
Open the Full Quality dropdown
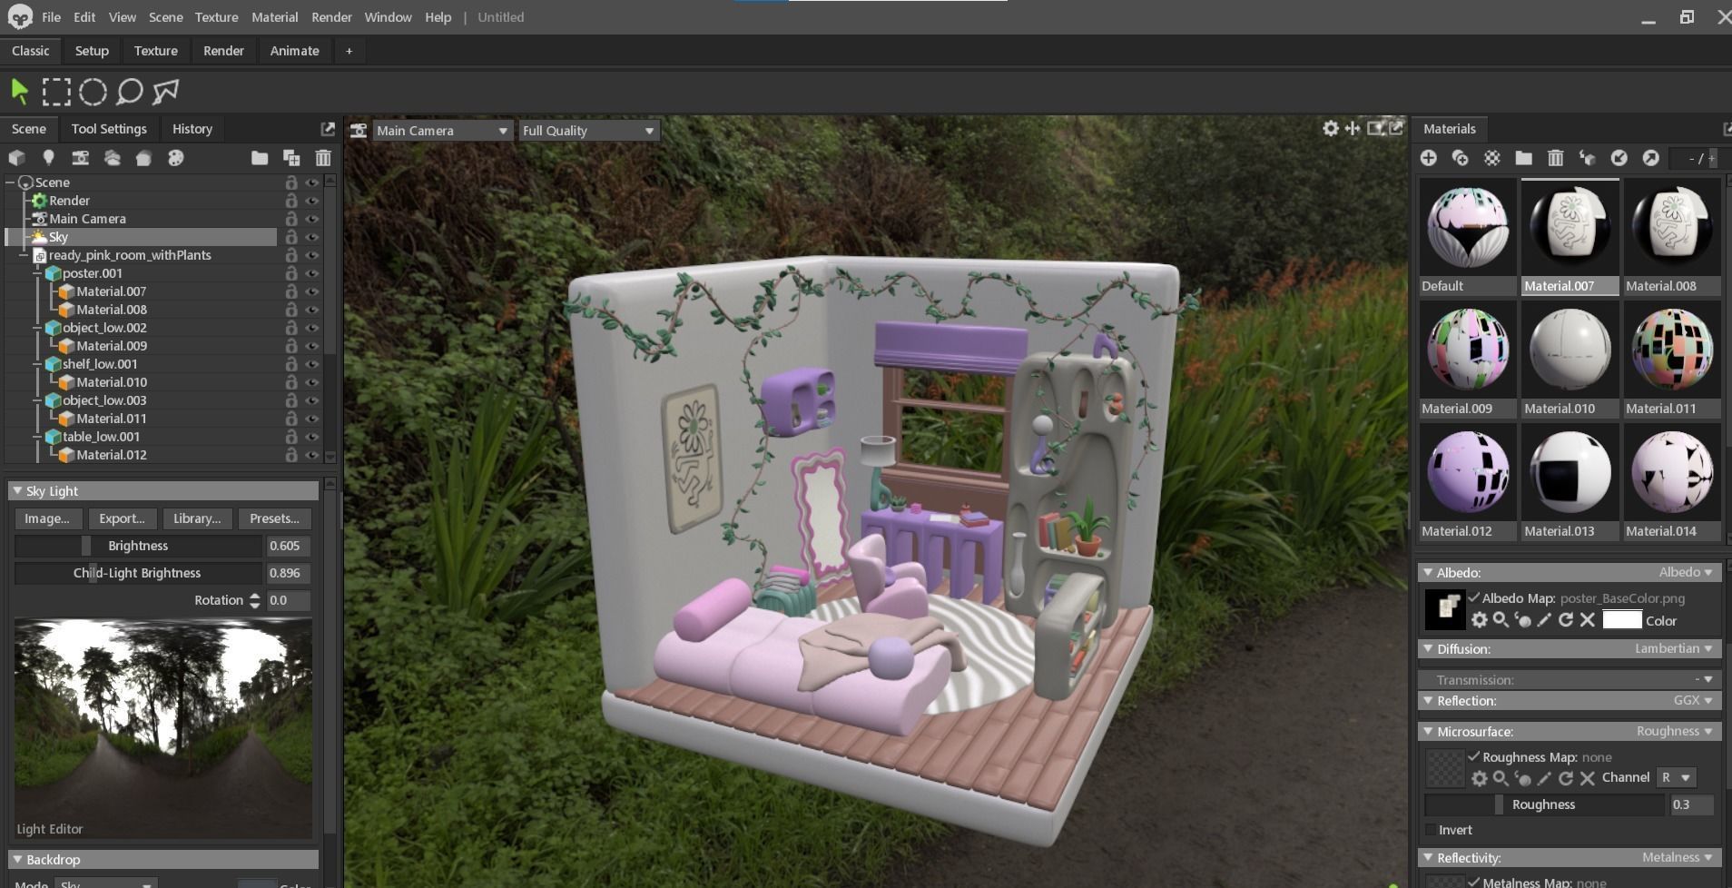(588, 131)
